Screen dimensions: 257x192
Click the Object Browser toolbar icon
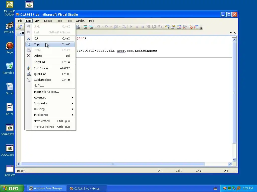pos(179,27)
